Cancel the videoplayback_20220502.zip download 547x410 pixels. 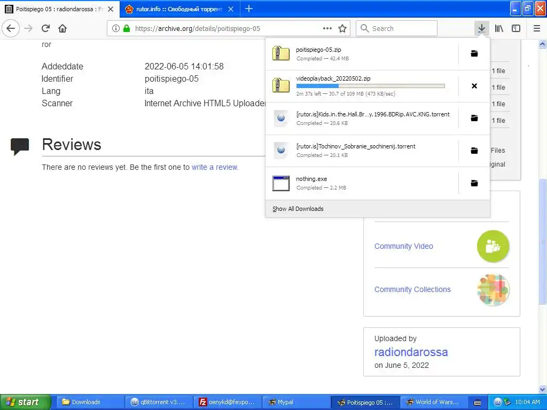click(x=474, y=86)
